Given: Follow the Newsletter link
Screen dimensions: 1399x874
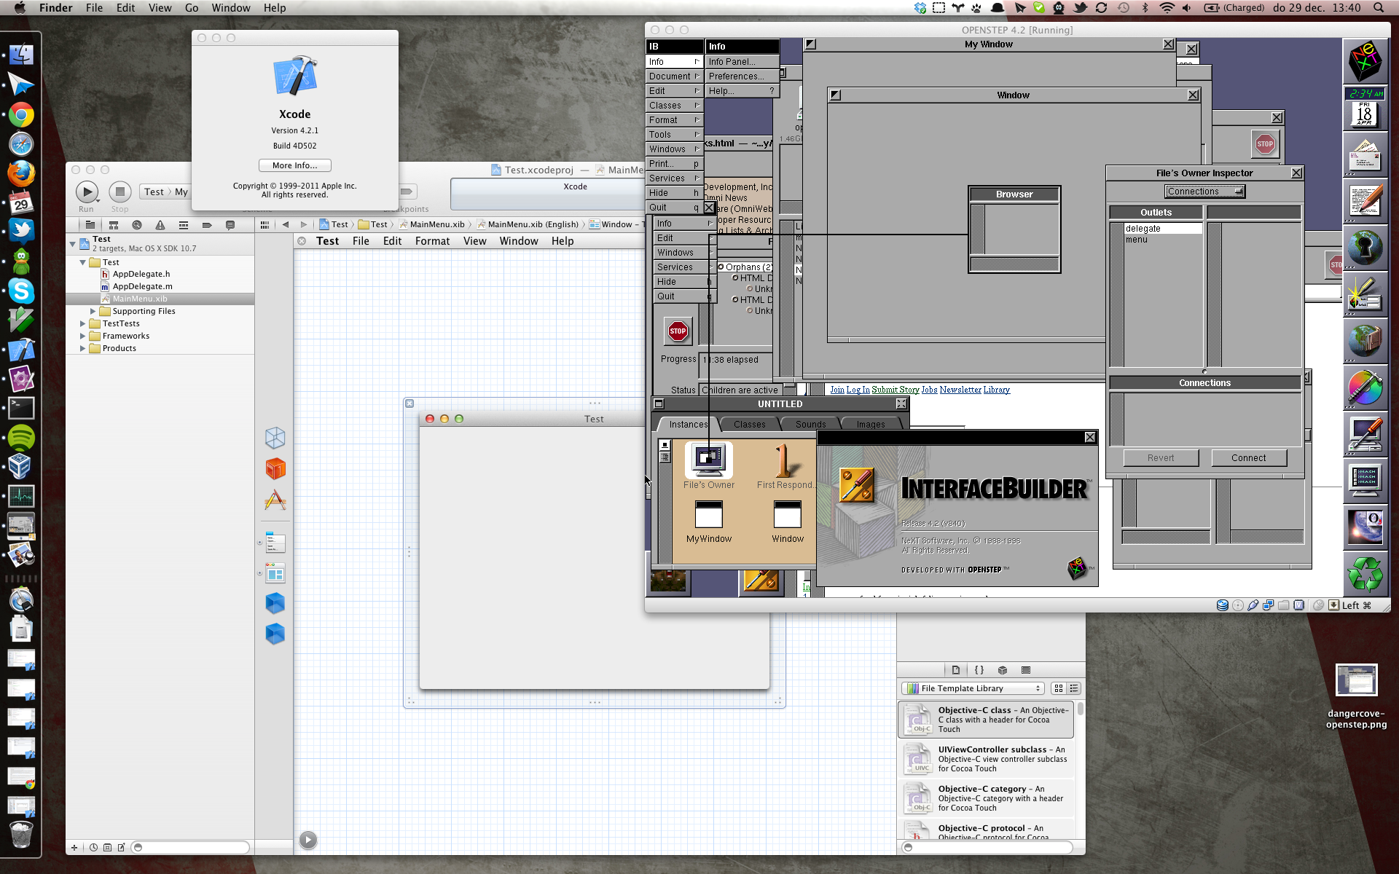Looking at the screenshot, I should coord(960,390).
